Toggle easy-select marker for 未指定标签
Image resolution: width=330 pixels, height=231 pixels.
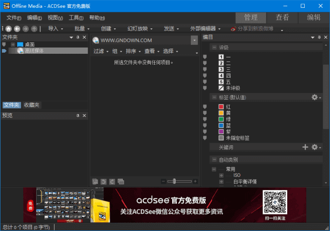205,138
